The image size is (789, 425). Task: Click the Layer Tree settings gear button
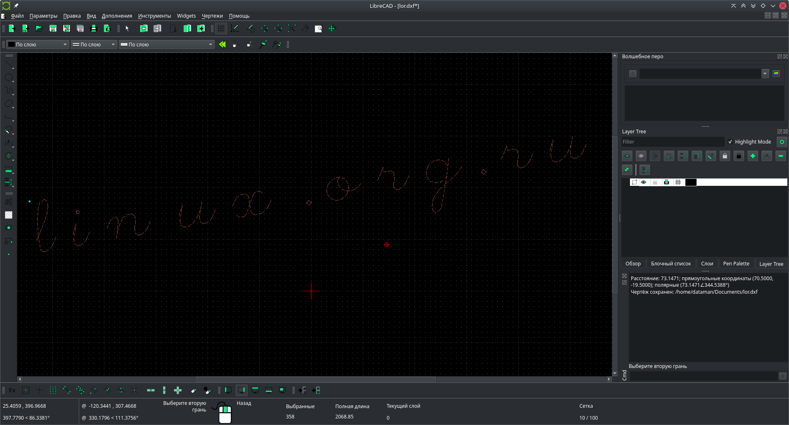pyautogui.click(x=782, y=142)
